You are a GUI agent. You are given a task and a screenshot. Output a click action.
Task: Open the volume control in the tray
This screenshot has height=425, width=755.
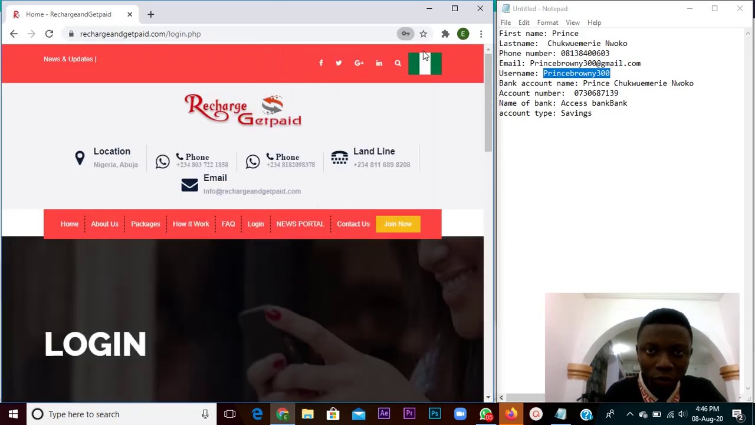[682, 414]
